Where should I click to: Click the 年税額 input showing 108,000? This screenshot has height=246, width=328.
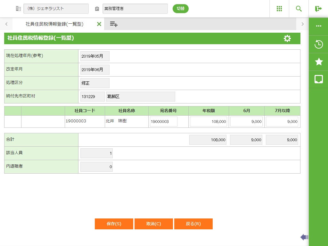pyautogui.click(x=209, y=122)
